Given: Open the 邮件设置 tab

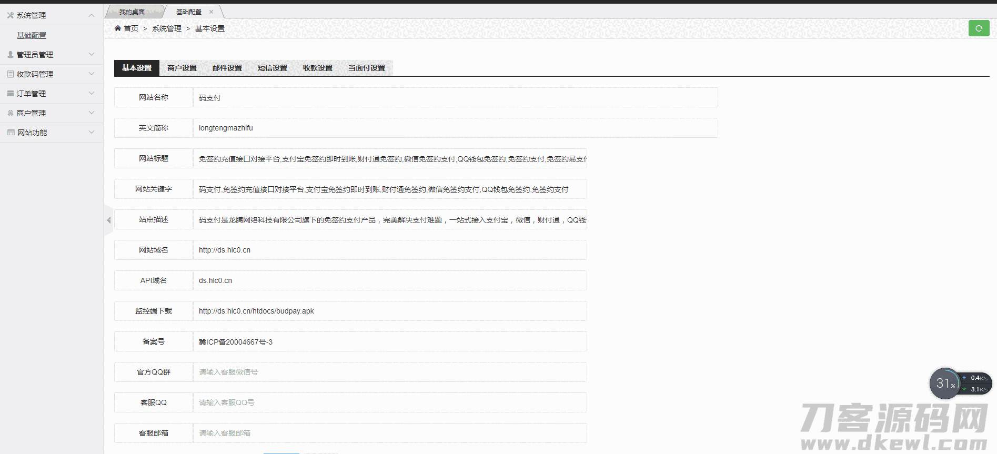Looking at the screenshot, I should [x=227, y=68].
